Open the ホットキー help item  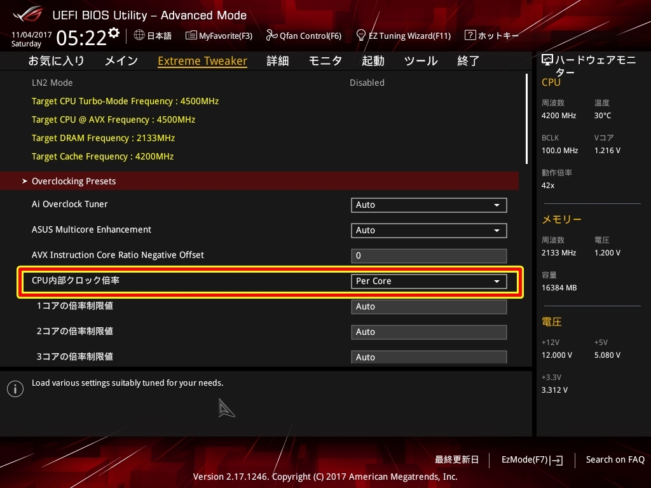(491, 36)
